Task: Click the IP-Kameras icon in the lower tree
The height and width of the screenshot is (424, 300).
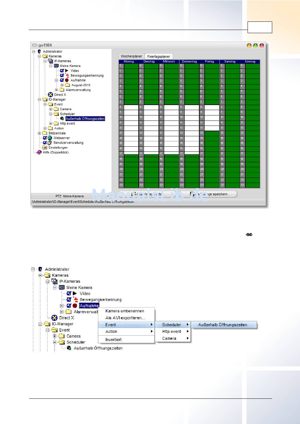Action: [x=55, y=281]
